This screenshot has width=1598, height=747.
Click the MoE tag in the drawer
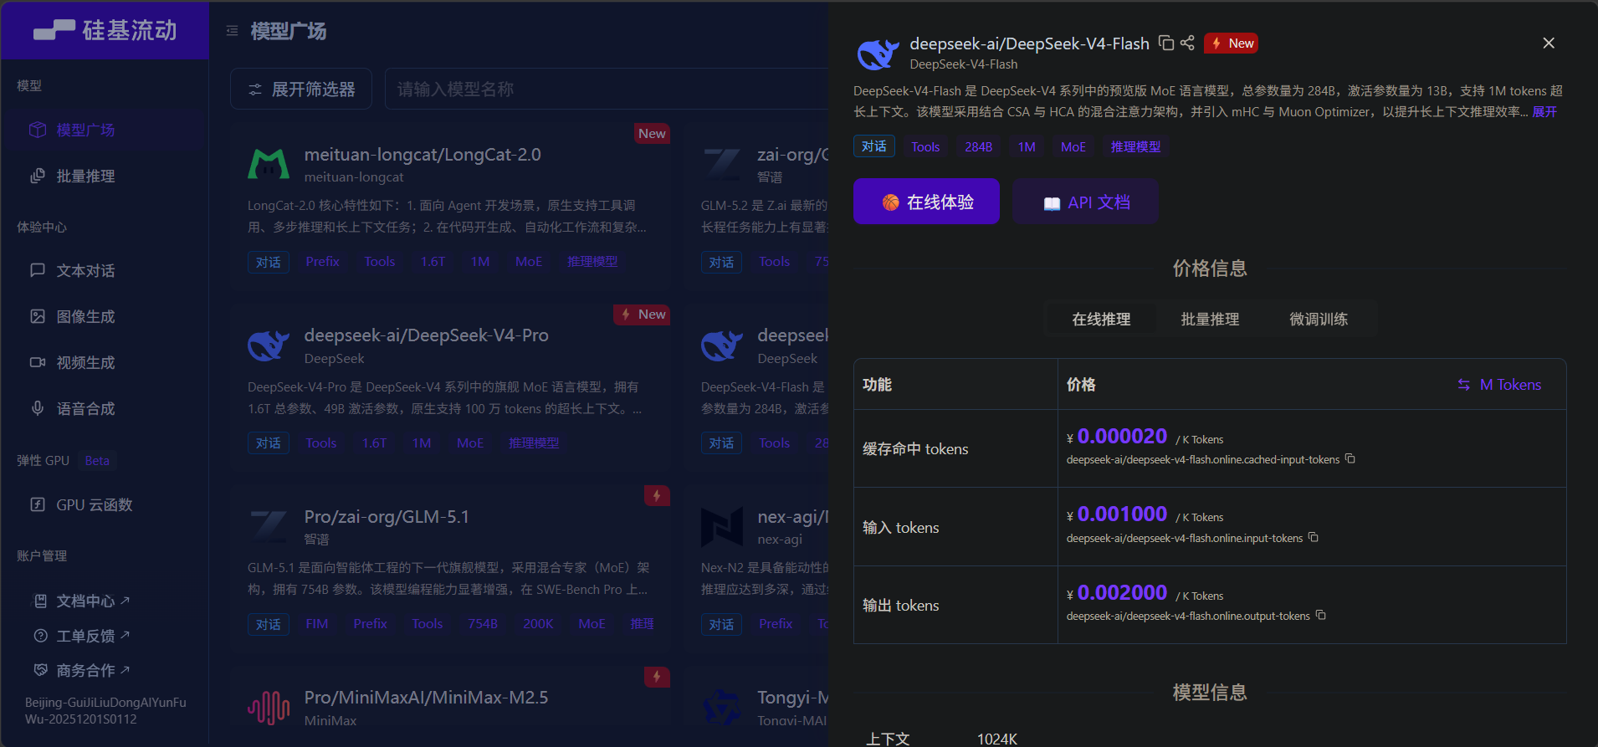(x=1073, y=146)
